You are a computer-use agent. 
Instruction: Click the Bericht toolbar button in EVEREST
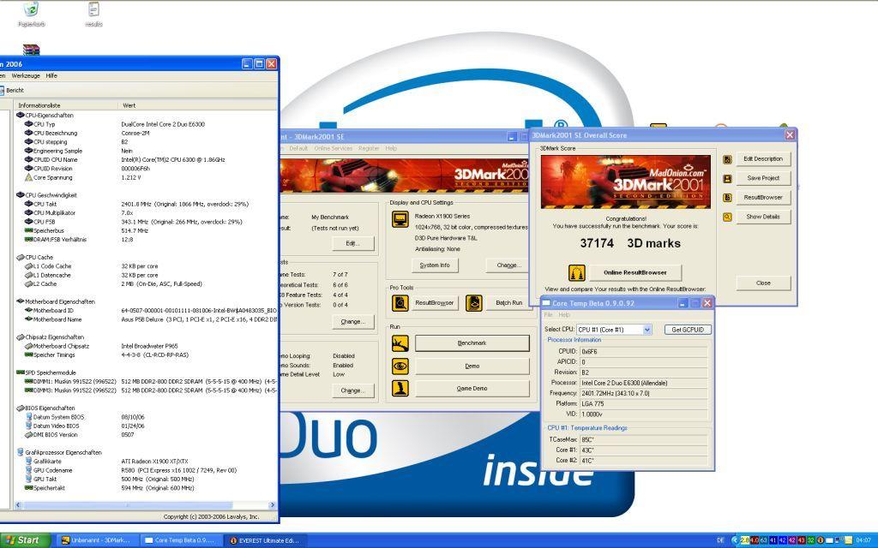pos(11,90)
